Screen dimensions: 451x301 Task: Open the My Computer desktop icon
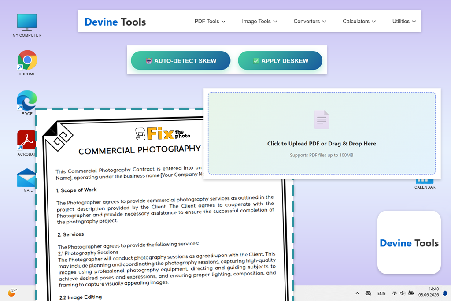(27, 25)
